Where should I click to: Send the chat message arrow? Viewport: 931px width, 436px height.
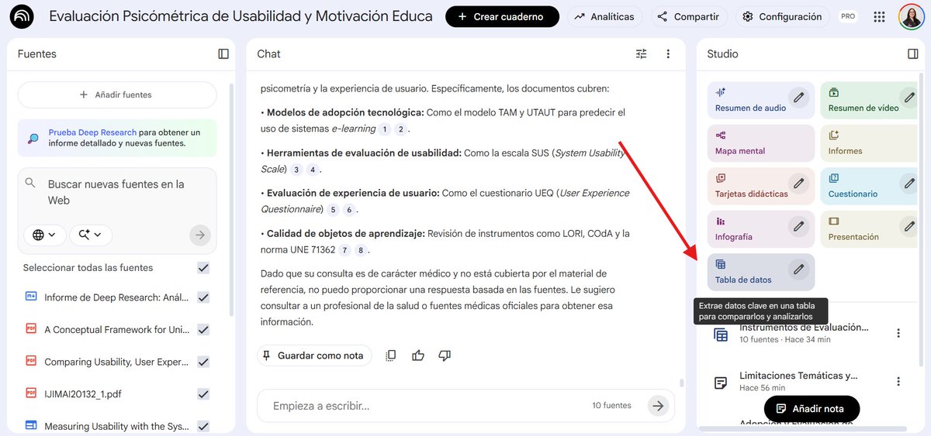(659, 405)
